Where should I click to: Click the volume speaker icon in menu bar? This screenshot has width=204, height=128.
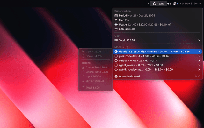tap(169, 4)
